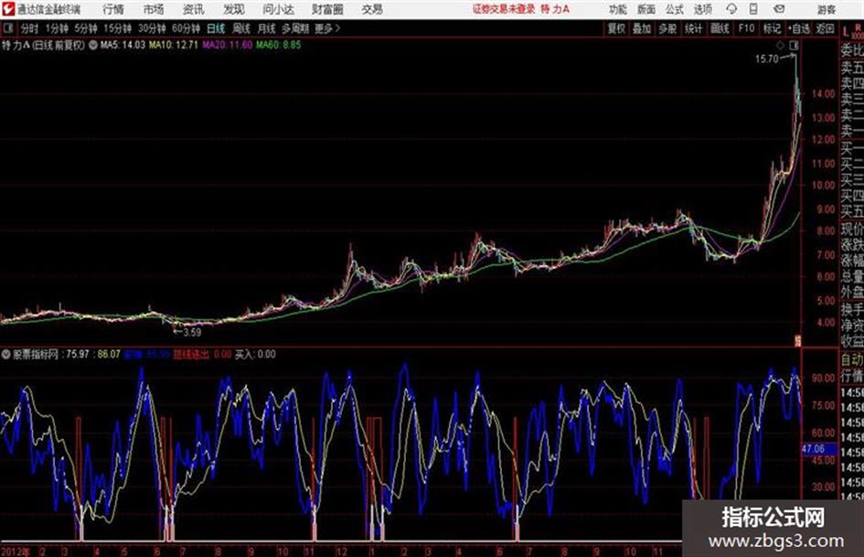This screenshot has height=557, width=864.
Task: Switch to the 月线 monthly tab
Action: tap(267, 28)
